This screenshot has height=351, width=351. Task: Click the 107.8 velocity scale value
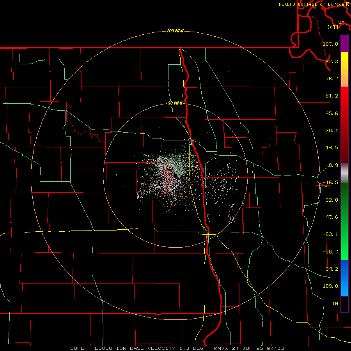click(330, 44)
